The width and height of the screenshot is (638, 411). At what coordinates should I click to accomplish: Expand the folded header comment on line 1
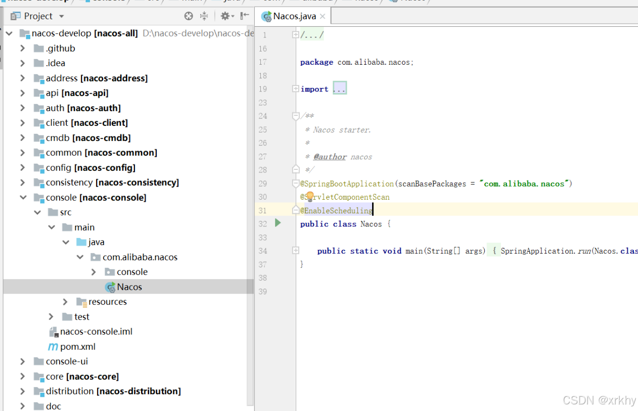tap(296, 35)
